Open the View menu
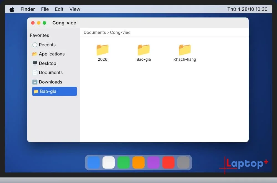277x183 pixels. tap(75, 9)
